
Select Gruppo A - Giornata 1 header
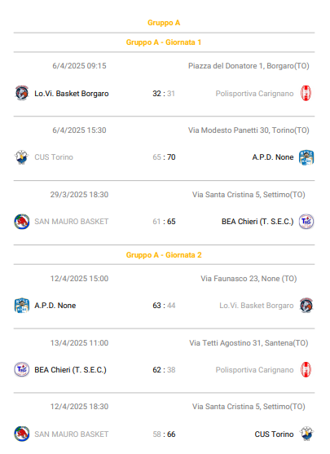coord(164,42)
